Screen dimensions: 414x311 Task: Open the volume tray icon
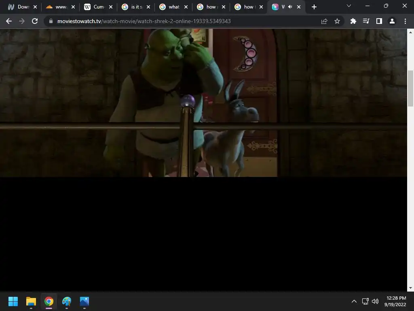tap(375, 301)
